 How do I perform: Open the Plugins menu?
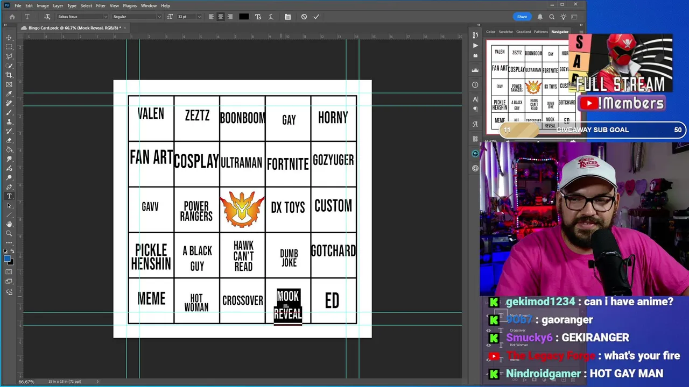pyautogui.click(x=130, y=6)
